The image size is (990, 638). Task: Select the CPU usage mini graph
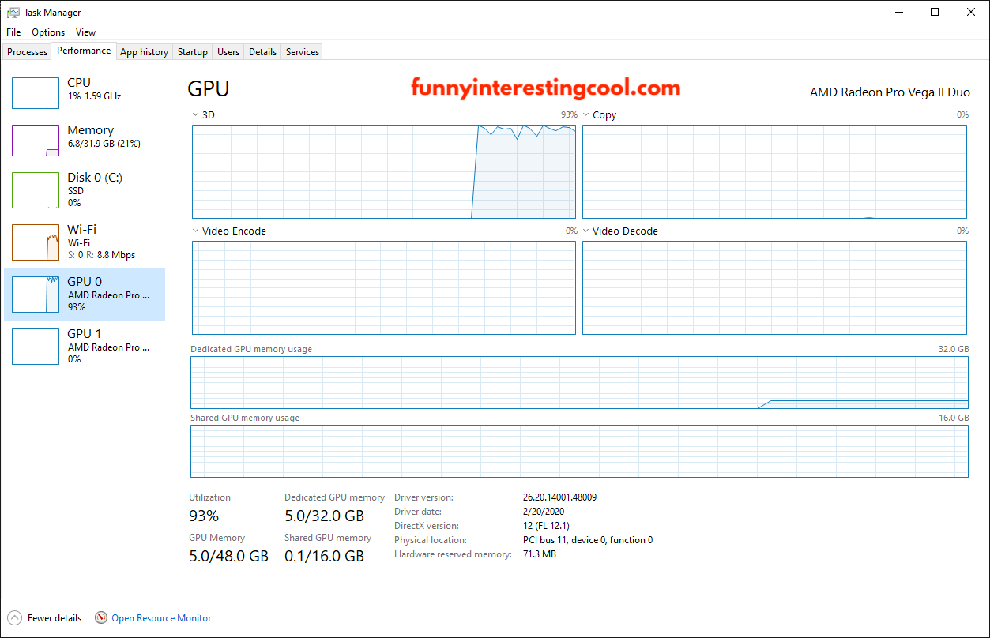pos(36,93)
